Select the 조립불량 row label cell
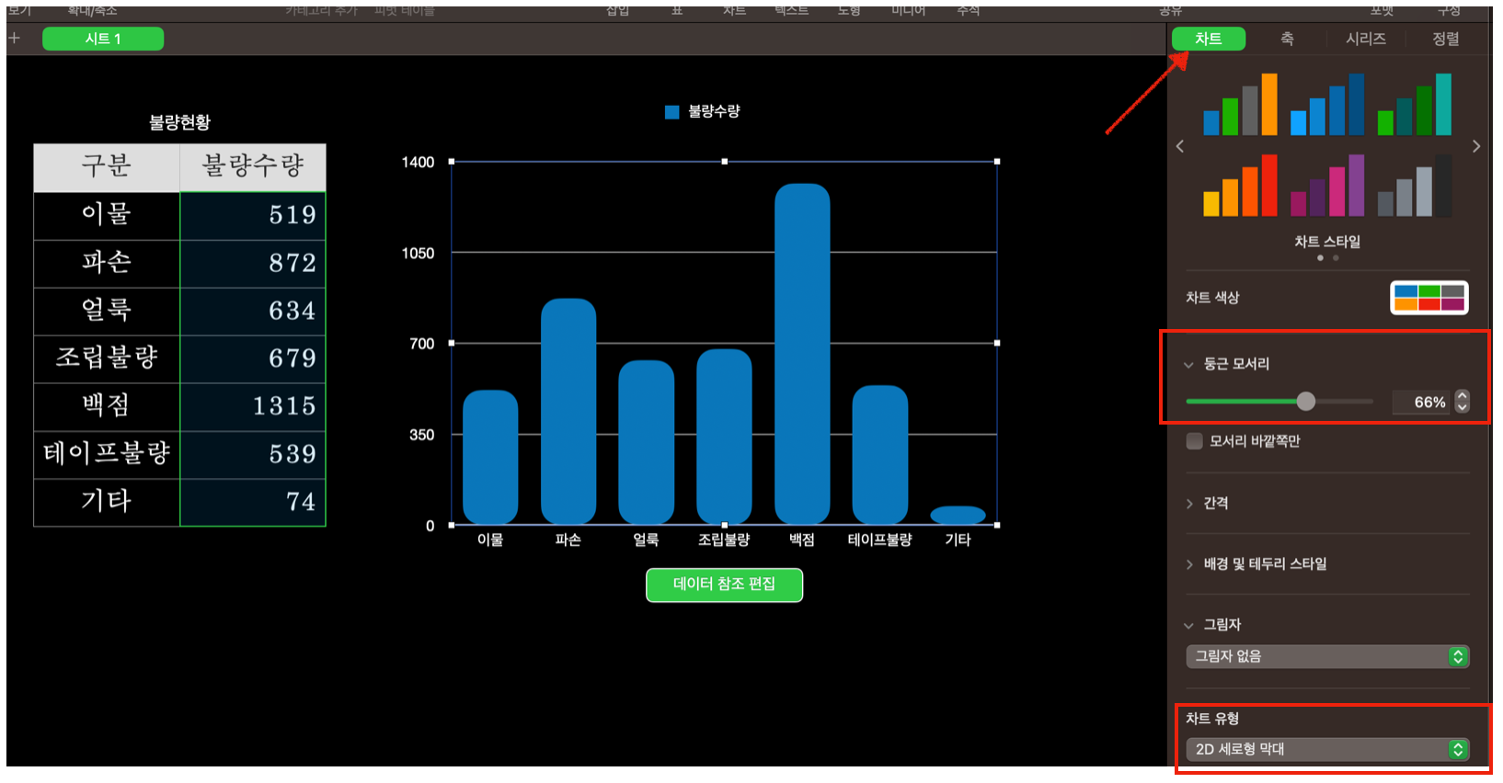1503x783 pixels. pyautogui.click(x=107, y=359)
